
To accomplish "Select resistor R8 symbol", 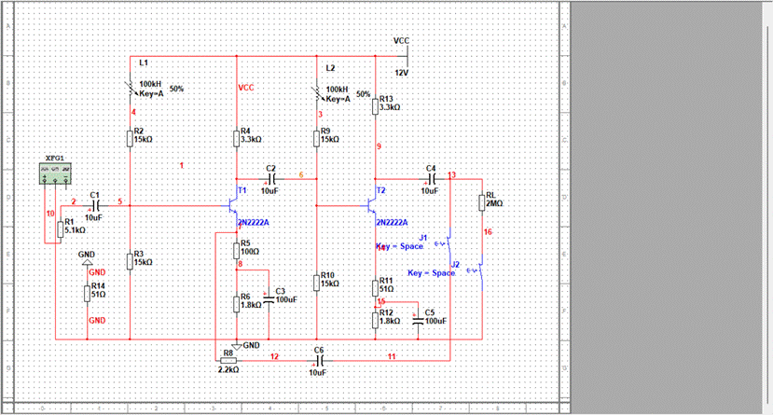I will (228, 360).
